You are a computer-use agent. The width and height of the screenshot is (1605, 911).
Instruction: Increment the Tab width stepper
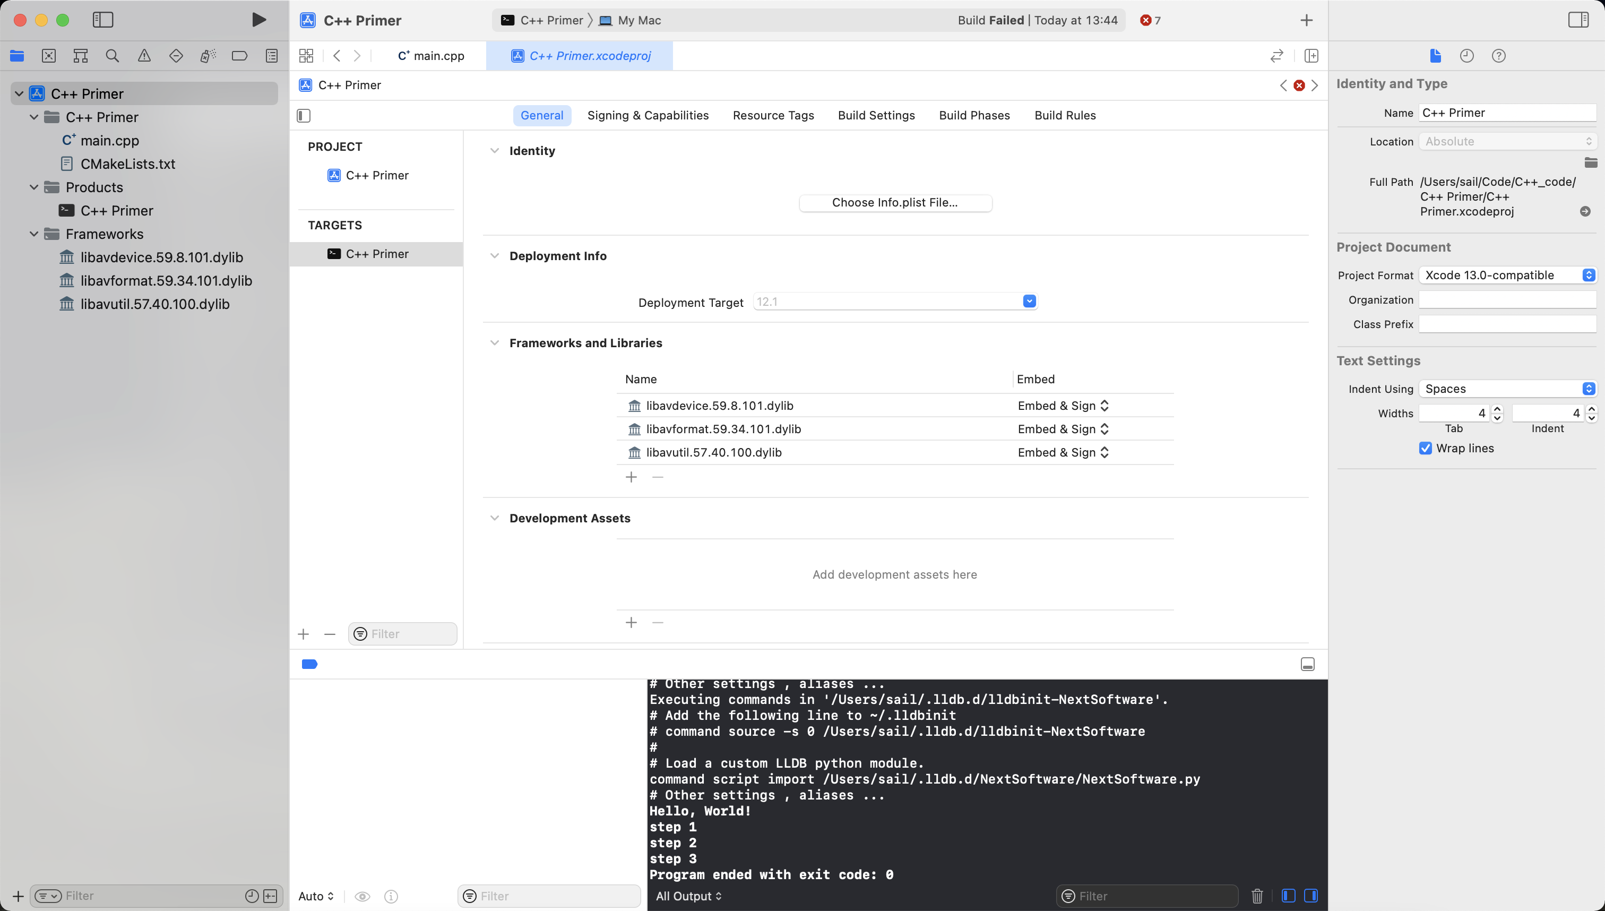pos(1497,409)
